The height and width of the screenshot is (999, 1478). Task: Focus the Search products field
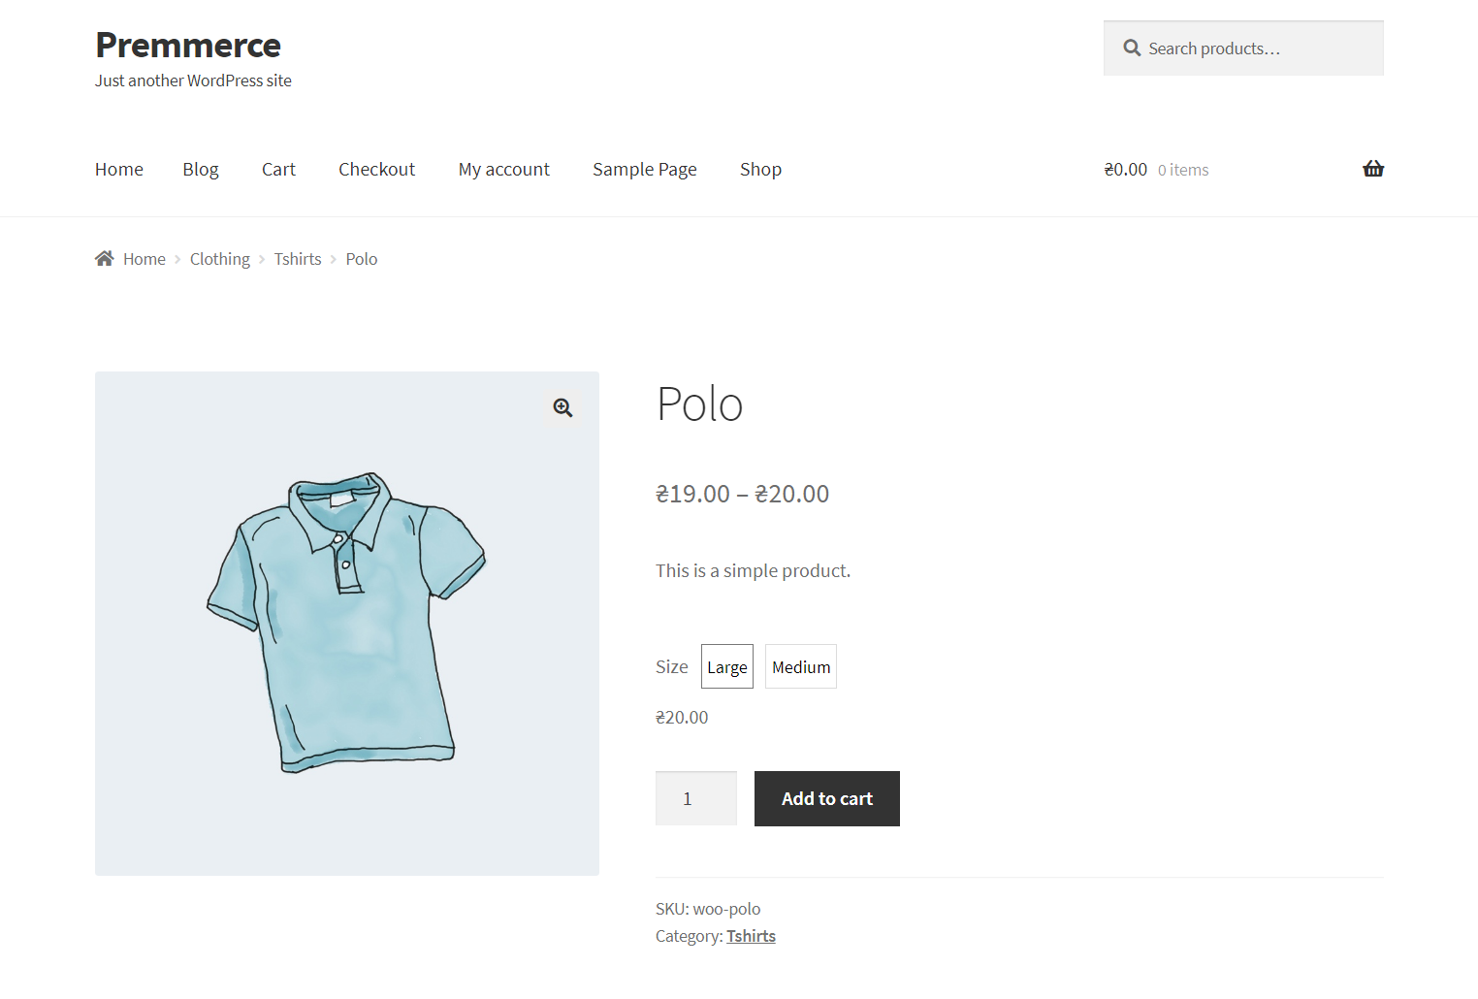[x=1243, y=48]
